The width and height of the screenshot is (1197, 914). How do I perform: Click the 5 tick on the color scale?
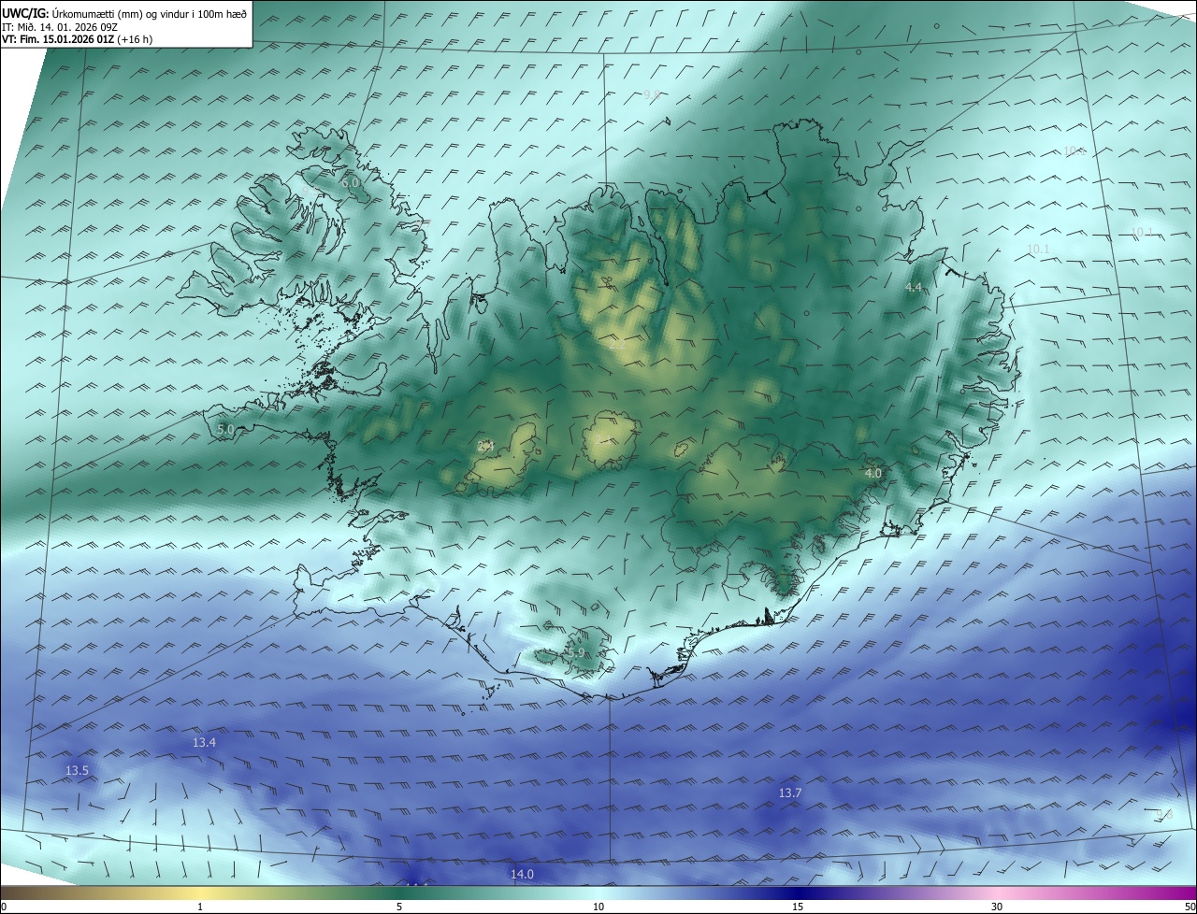click(399, 907)
